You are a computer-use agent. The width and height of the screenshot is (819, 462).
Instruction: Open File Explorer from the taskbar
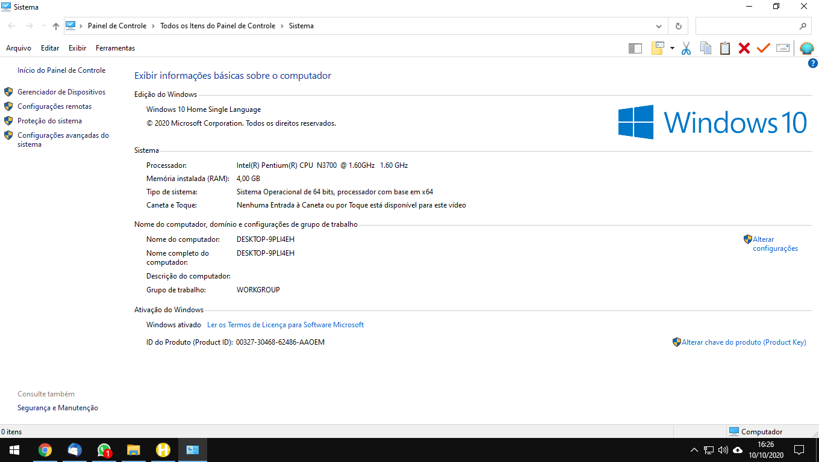point(134,450)
